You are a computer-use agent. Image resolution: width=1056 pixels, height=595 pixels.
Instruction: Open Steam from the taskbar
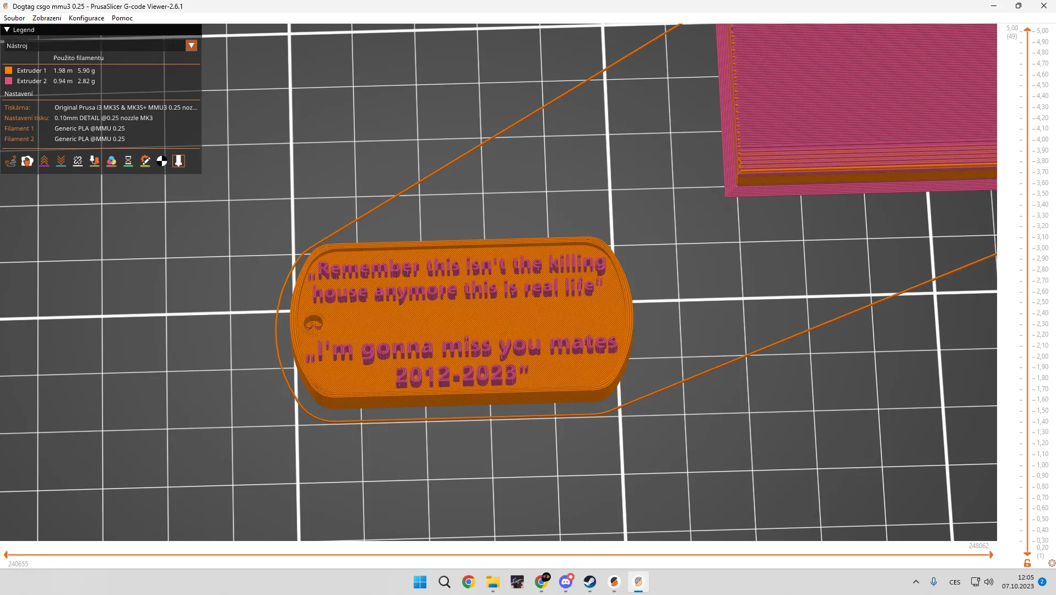(590, 582)
